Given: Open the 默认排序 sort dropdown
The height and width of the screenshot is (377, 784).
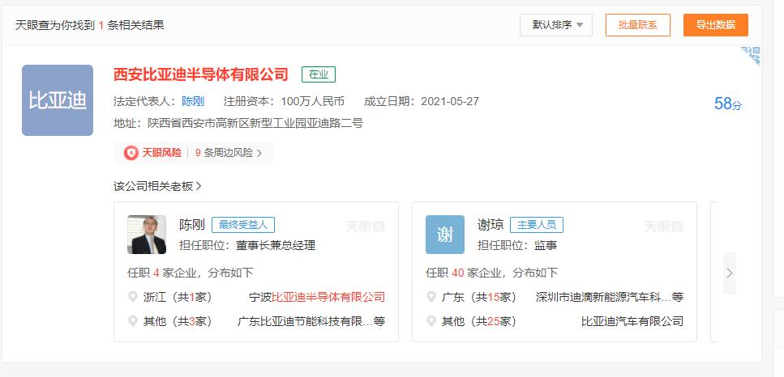Looking at the screenshot, I should (x=556, y=25).
